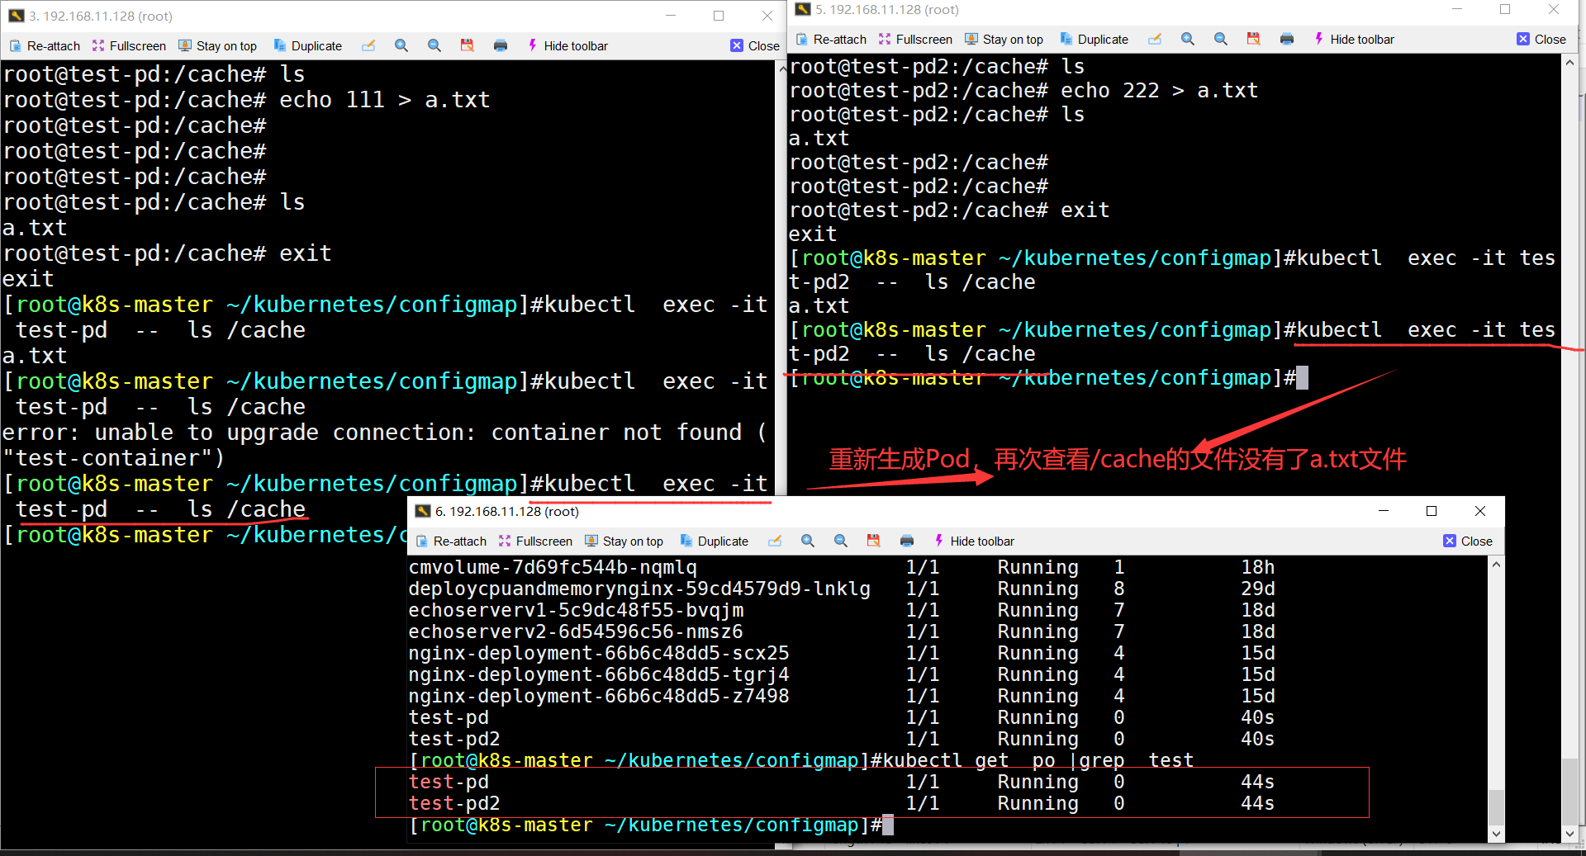This screenshot has height=856, width=1586.
Task: Click red test-pd2 in grep output
Action: pos(454,803)
